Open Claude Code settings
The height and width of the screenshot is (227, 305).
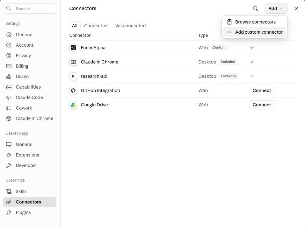[30, 97]
